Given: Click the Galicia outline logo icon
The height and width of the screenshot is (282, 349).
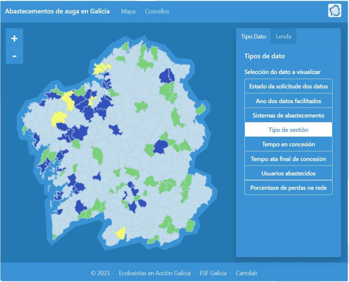Looking at the screenshot, I should (335, 11).
